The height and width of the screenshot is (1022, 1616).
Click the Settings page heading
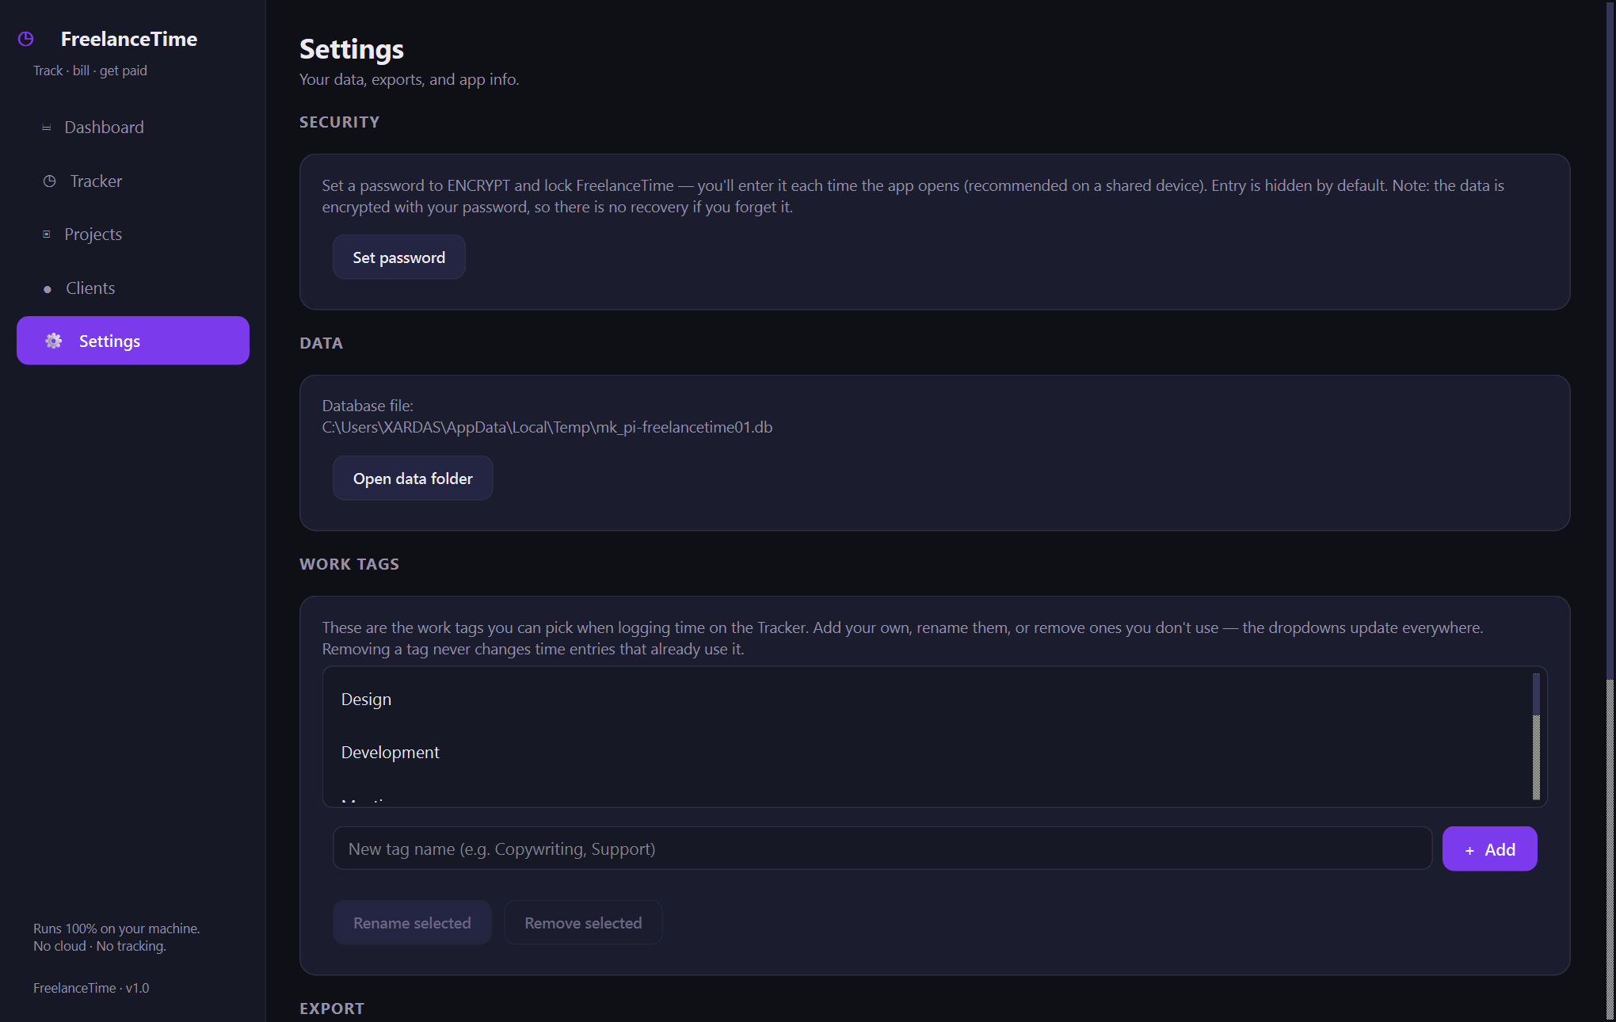(x=352, y=49)
